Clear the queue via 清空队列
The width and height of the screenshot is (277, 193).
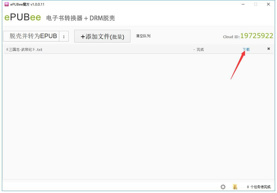click(143, 36)
